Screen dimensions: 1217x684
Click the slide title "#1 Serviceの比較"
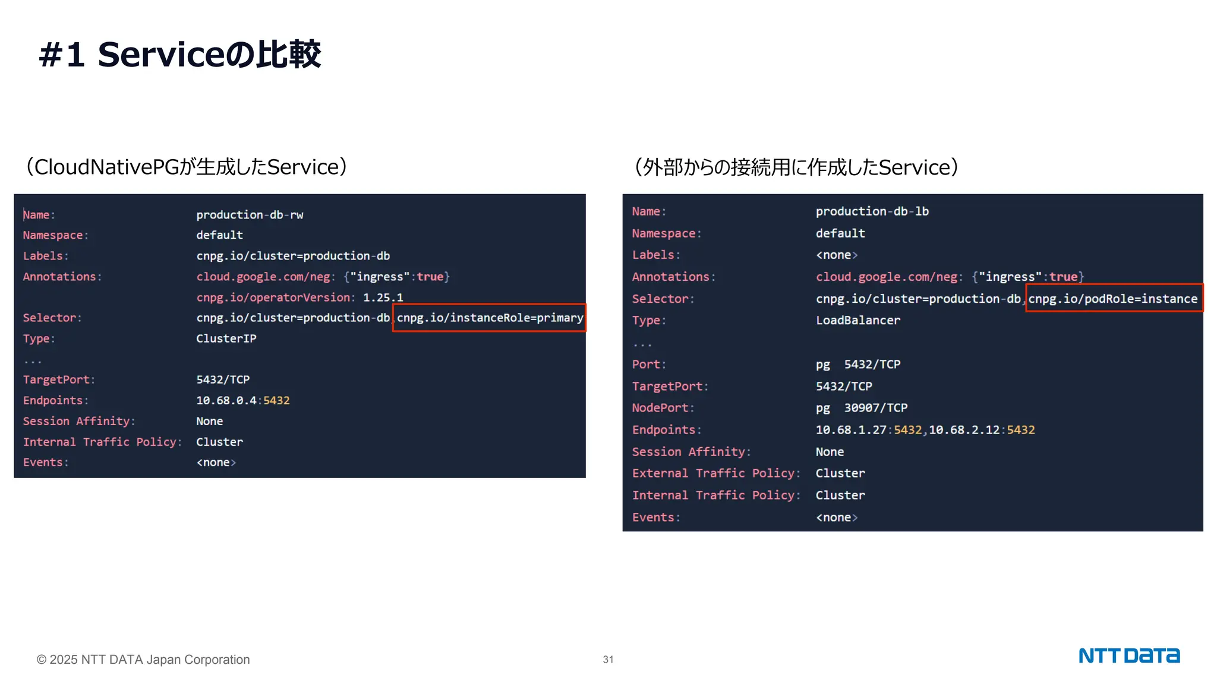tap(179, 55)
